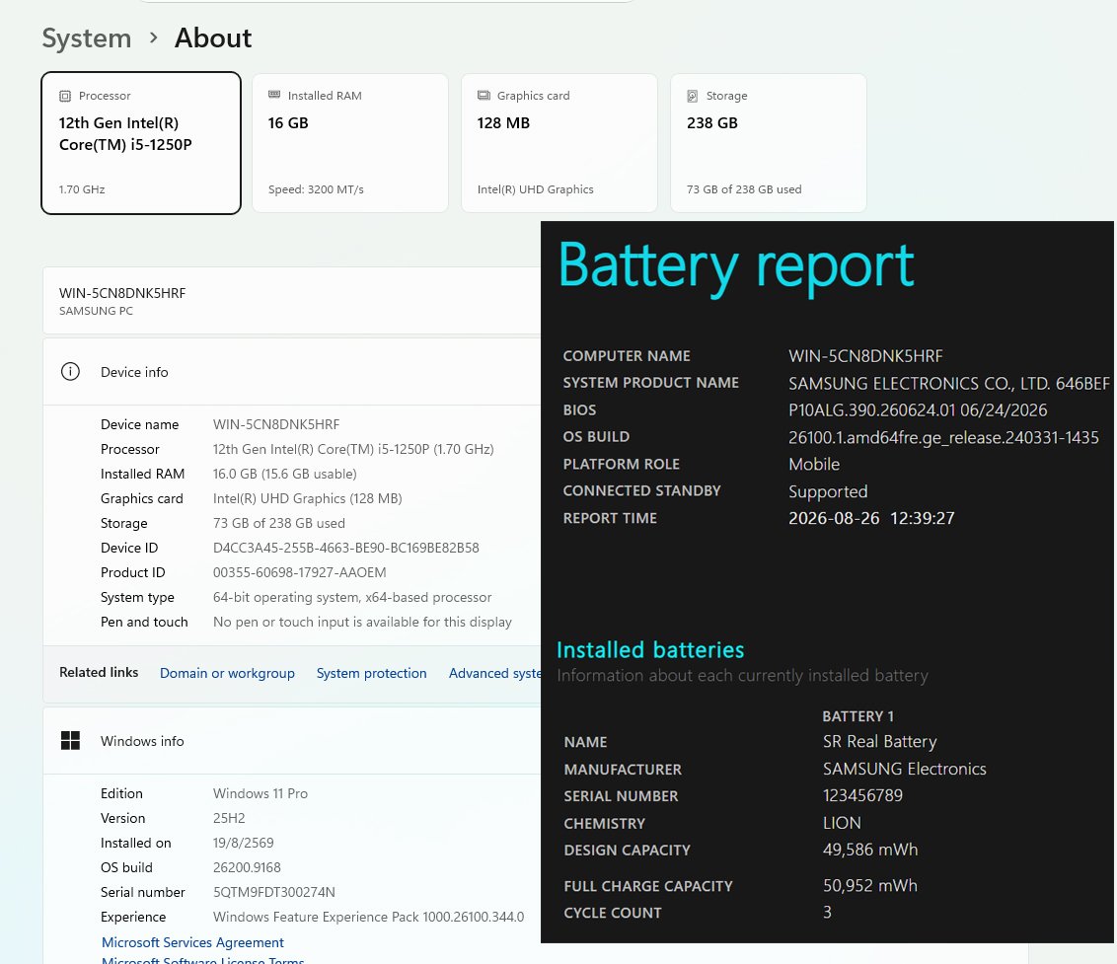Viewport: 1117px width, 964px height.
Task: Click Installed RAM 16.0 GB (15.6 GB usable)
Action: tap(284, 474)
